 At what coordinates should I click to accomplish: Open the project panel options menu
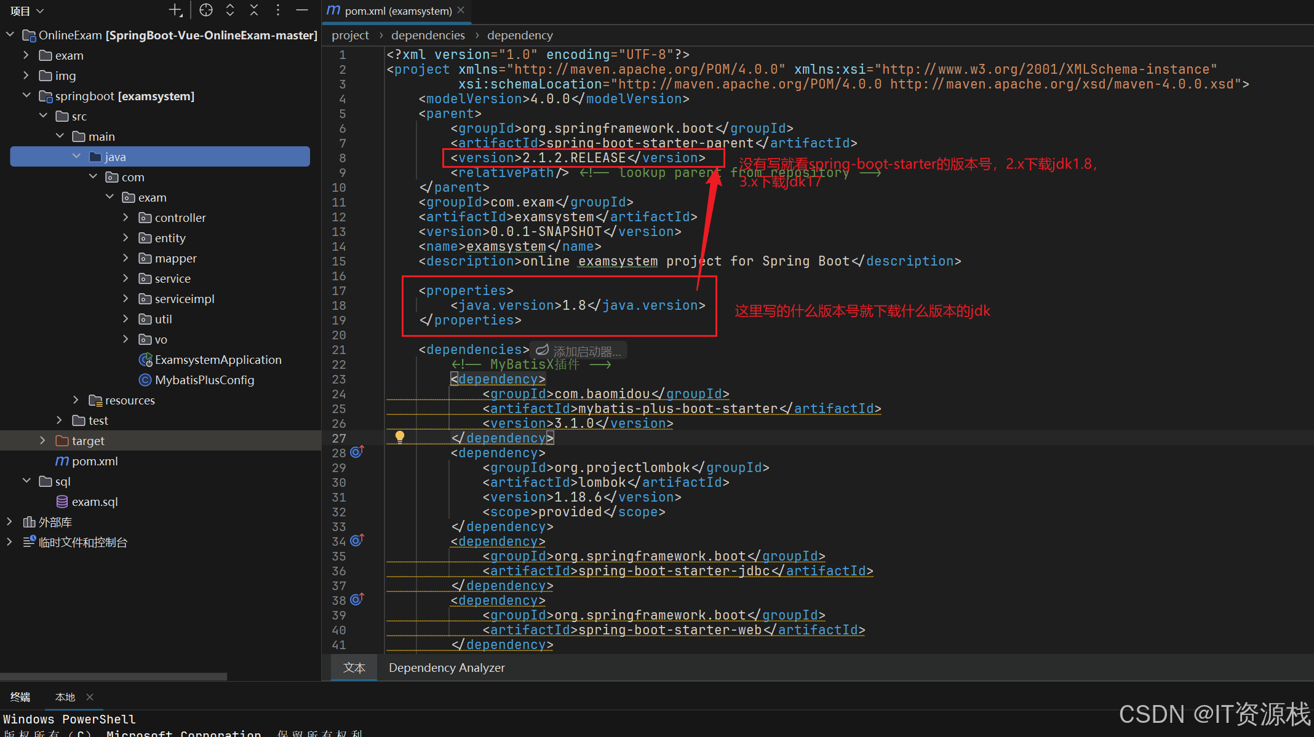coord(278,10)
